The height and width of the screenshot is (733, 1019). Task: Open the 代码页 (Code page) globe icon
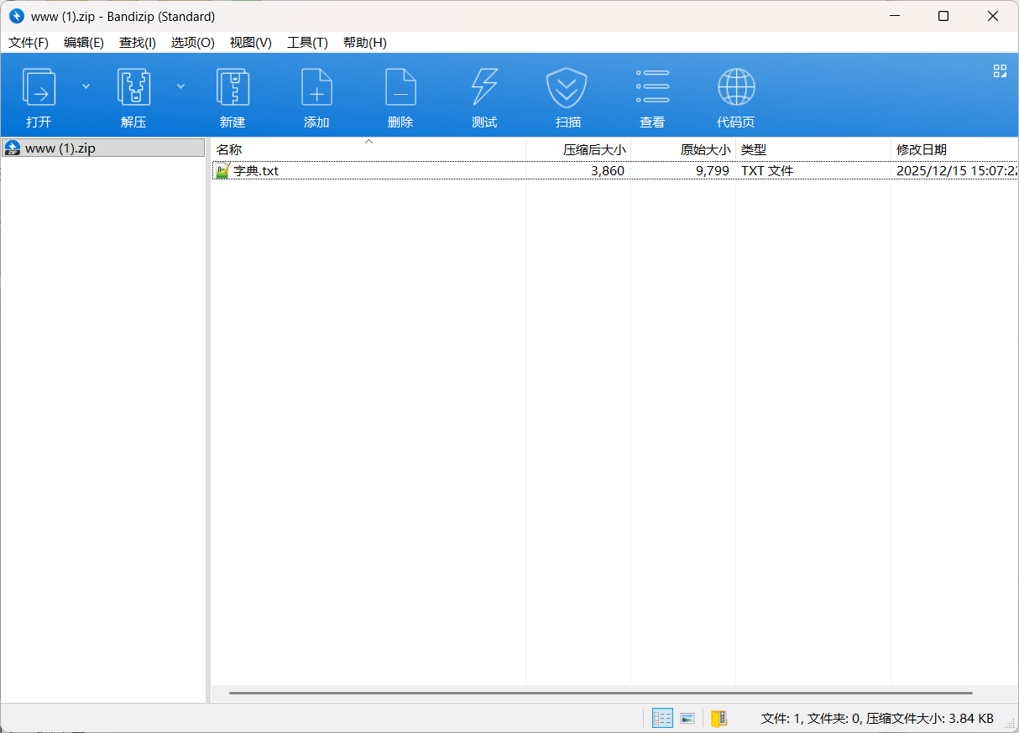point(736,87)
